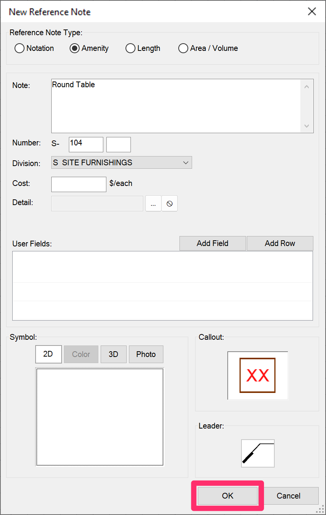
Task: Switch to the 3D symbol tab
Action: 113,354
